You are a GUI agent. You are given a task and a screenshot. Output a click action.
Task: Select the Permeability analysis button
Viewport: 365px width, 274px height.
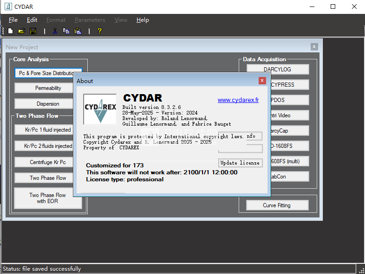click(44, 88)
